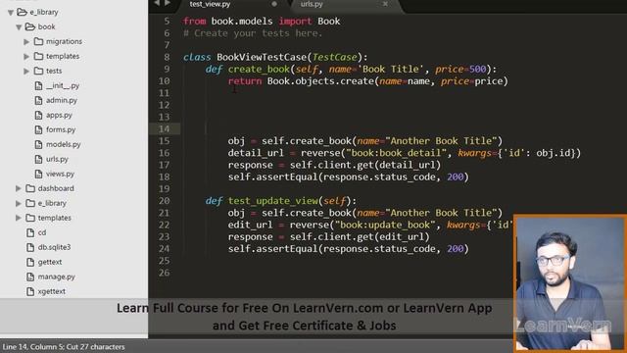Click the db.sqlite3 file icon
This screenshot has height=353, width=627.
pos(30,247)
